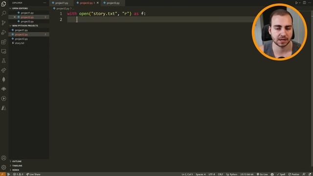The width and height of the screenshot is (313, 176).
Task: Switch to project2.py tab
Action: [86, 3]
